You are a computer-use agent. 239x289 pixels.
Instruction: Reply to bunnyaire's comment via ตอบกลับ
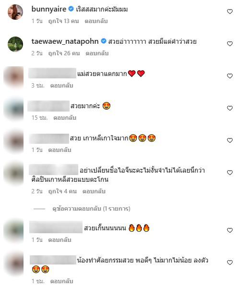click(x=96, y=21)
